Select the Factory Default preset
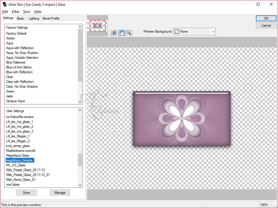278x208 pixels. 16,33
